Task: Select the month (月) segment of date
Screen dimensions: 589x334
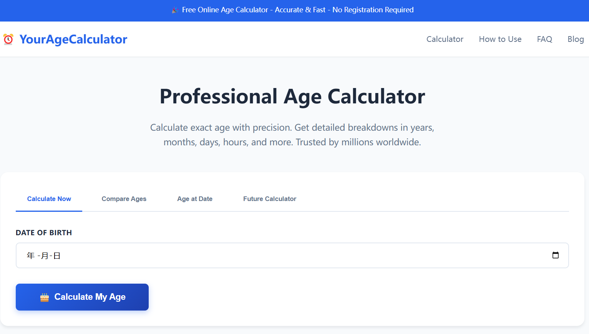Action: point(45,256)
